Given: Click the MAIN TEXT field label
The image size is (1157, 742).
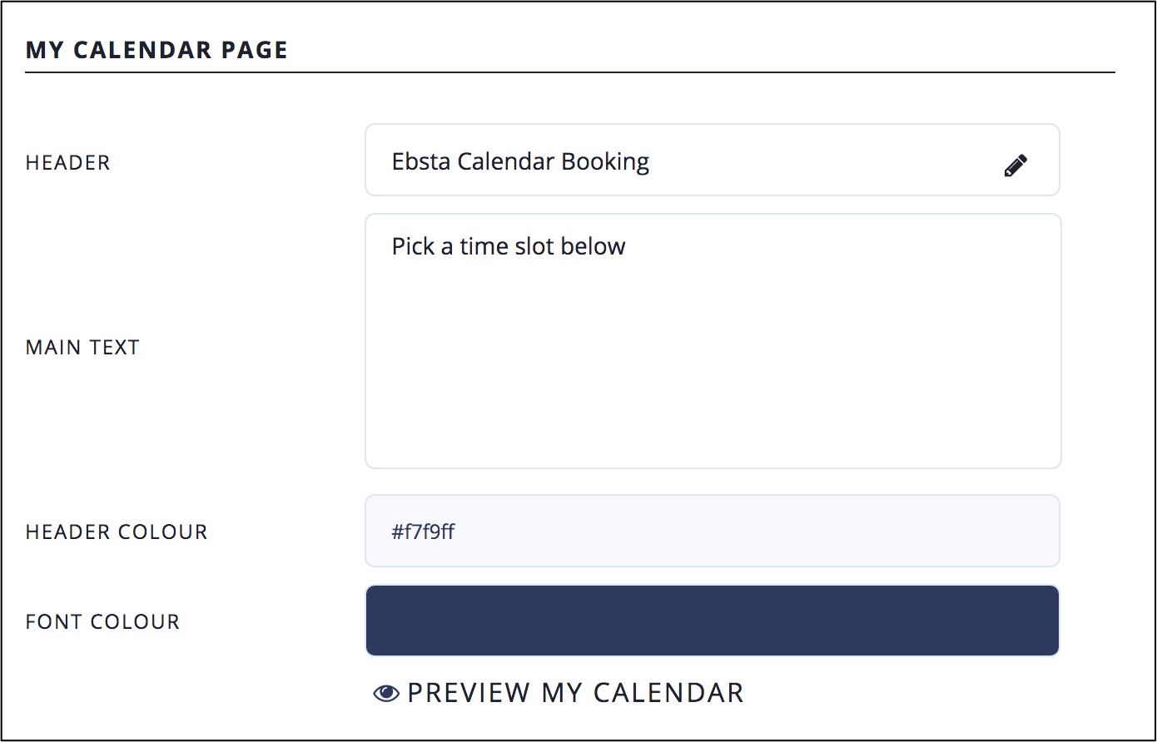Looking at the screenshot, I should pyautogui.click(x=82, y=347).
